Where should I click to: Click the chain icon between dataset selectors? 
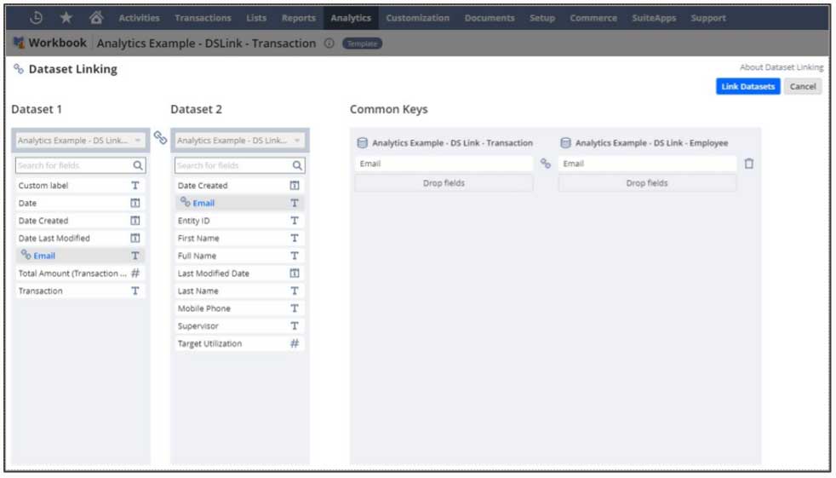160,138
